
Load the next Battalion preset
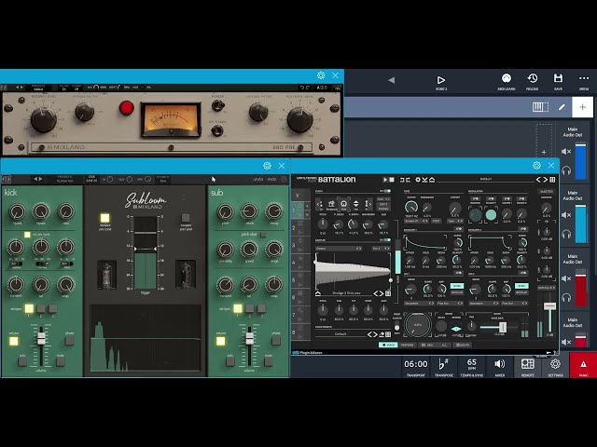545,180
